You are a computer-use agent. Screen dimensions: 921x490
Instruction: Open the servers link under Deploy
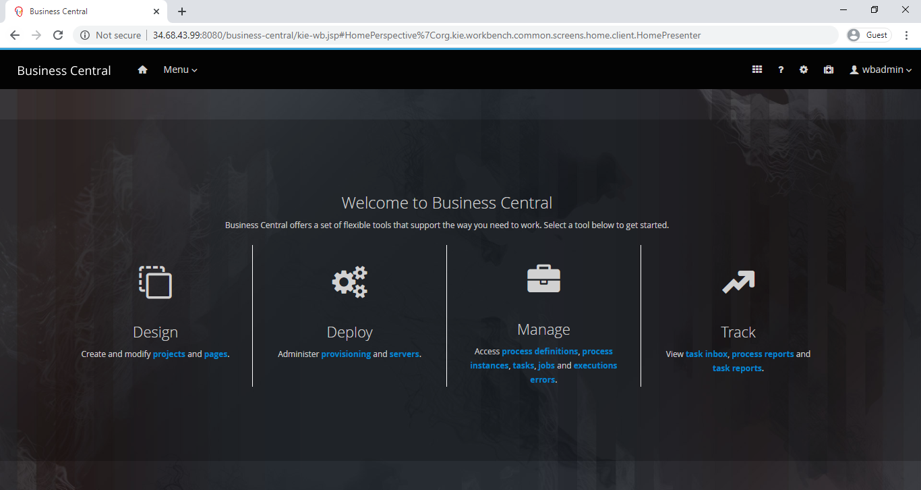(x=405, y=354)
